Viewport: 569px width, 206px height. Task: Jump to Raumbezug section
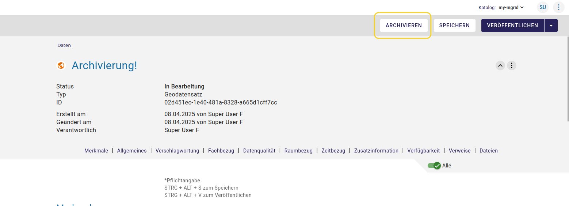point(298,151)
